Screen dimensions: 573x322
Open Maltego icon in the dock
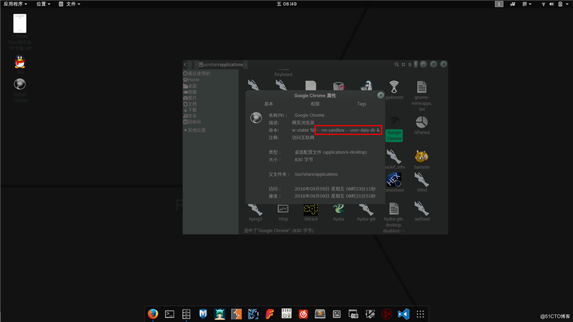(x=253, y=314)
